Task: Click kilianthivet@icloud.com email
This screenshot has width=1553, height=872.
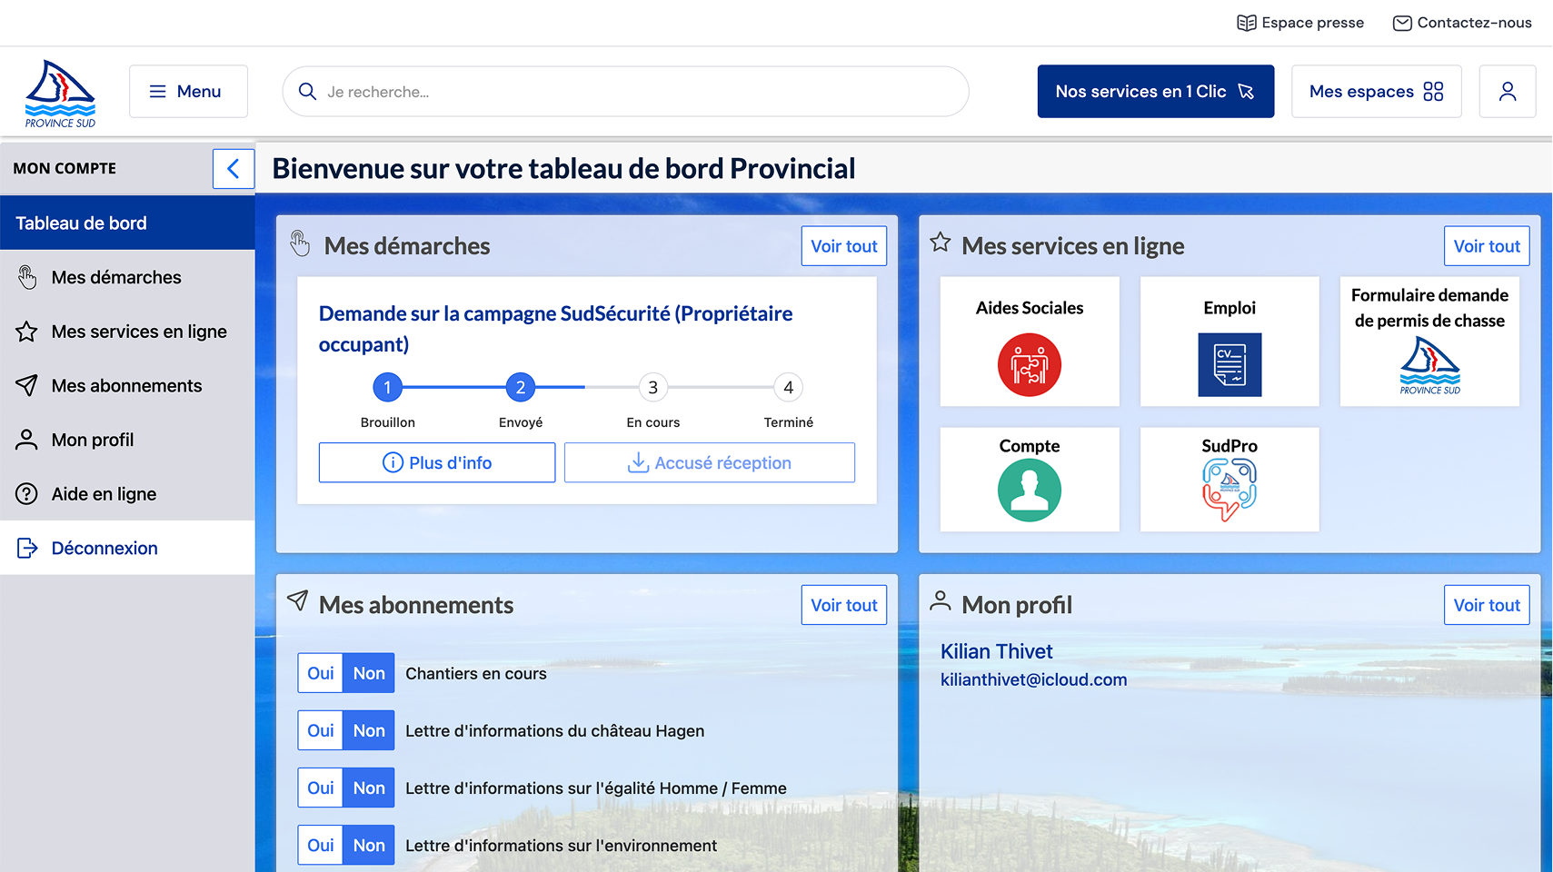Action: 1034,679
